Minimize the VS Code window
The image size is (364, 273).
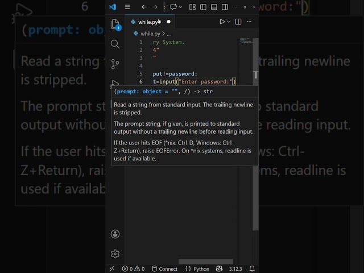click(x=236, y=7)
